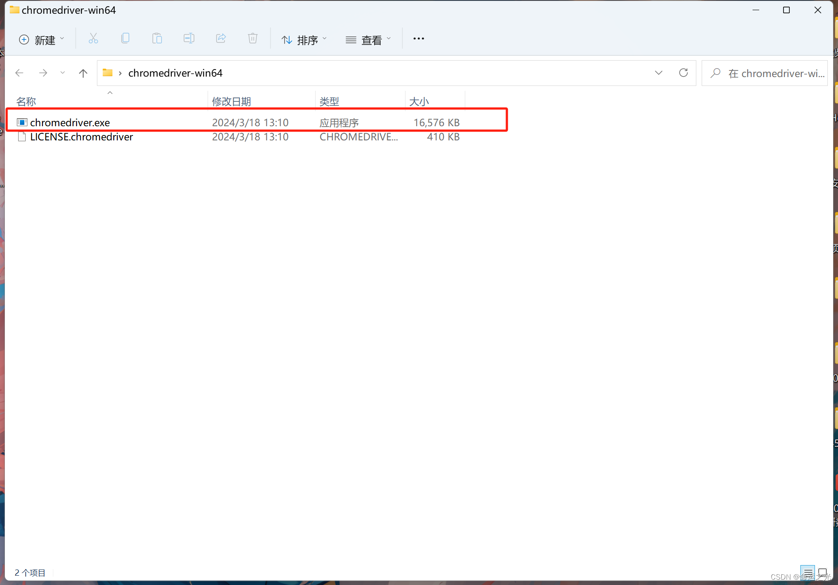Click the search box for chromedriver-win64
Viewport: 838px width, 585px height.
click(x=765, y=73)
